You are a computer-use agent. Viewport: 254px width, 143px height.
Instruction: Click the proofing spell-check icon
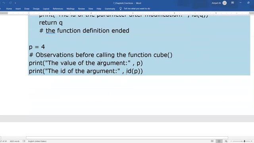pyautogui.click(x=24, y=141)
